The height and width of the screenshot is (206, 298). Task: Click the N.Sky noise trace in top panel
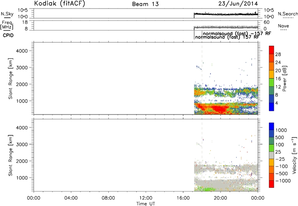pos(226,14)
